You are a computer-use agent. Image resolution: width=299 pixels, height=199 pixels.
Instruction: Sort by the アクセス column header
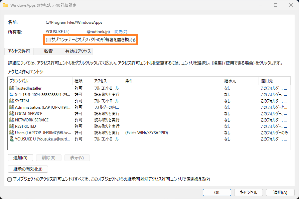(108, 81)
